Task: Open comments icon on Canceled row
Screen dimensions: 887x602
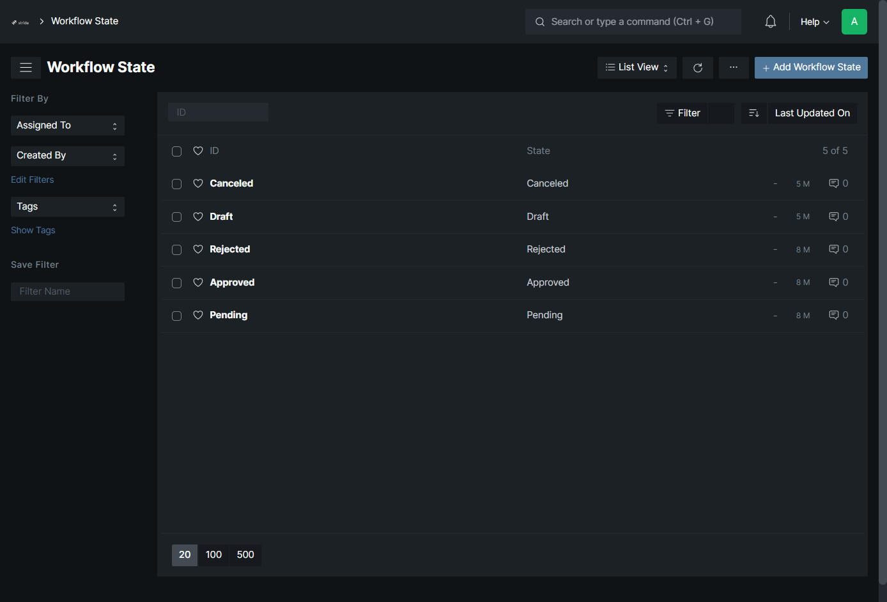Action: point(834,183)
